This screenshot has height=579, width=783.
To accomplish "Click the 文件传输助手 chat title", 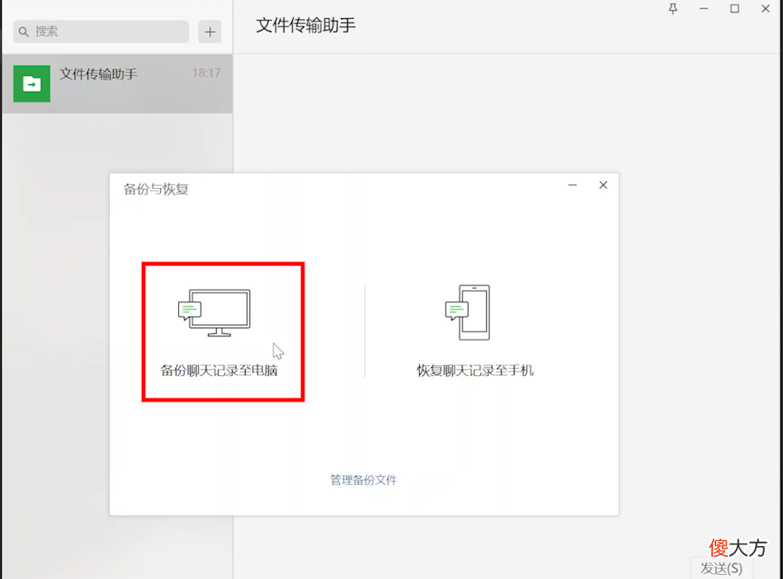I will [305, 26].
